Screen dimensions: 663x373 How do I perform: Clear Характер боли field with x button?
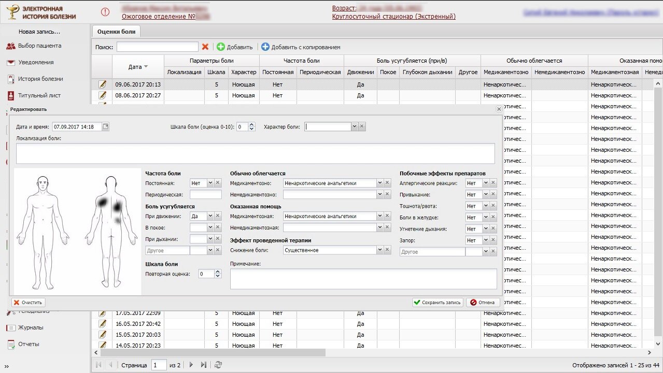(362, 126)
